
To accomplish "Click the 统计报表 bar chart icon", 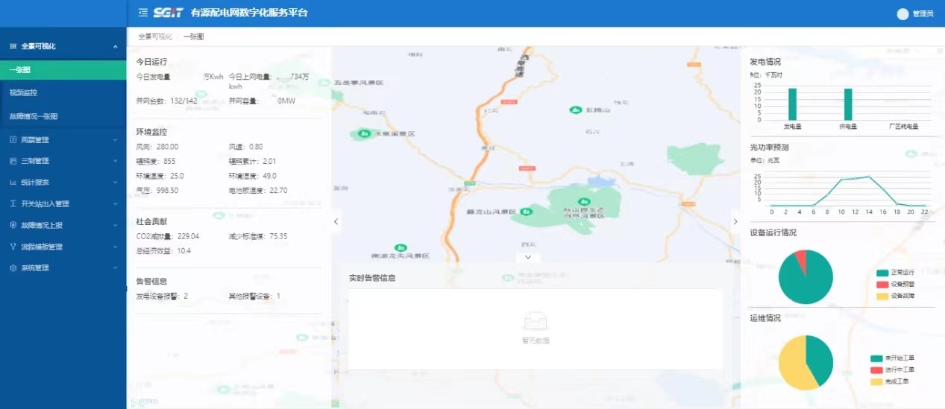I will click(13, 182).
